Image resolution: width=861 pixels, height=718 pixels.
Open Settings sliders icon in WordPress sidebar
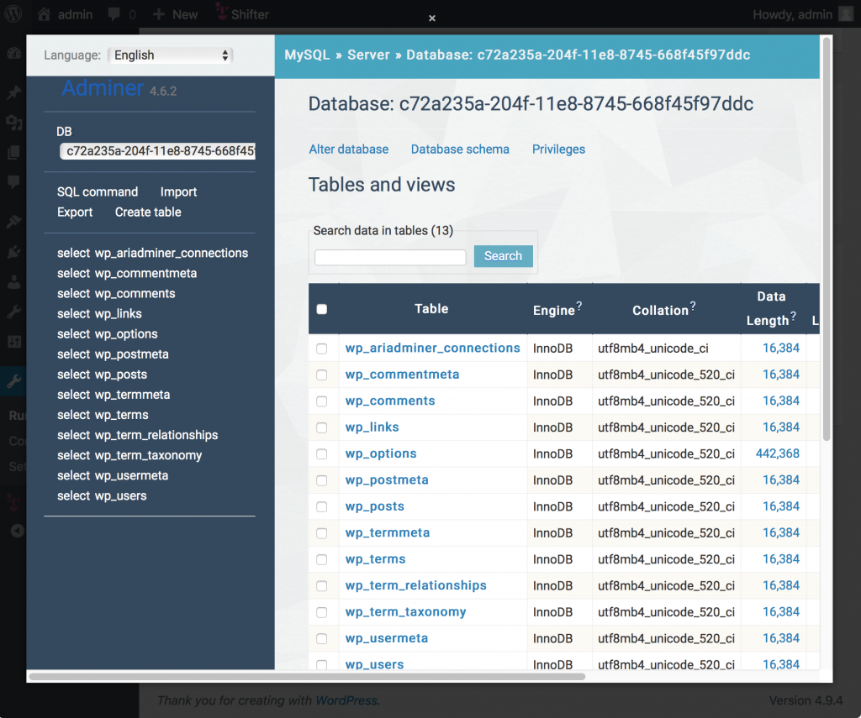[x=13, y=342]
